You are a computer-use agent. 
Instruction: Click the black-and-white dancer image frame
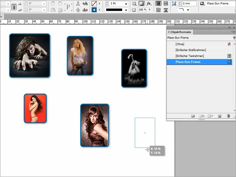[x=134, y=68]
